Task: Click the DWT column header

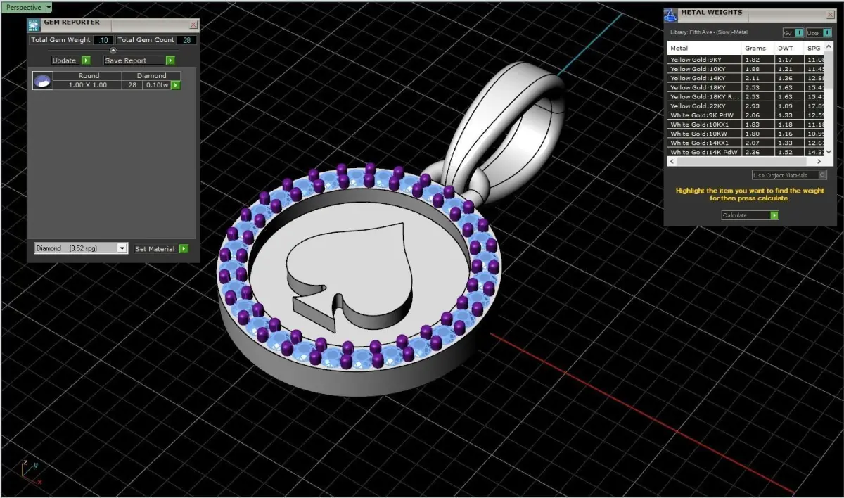Action: click(x=788, y=48)
